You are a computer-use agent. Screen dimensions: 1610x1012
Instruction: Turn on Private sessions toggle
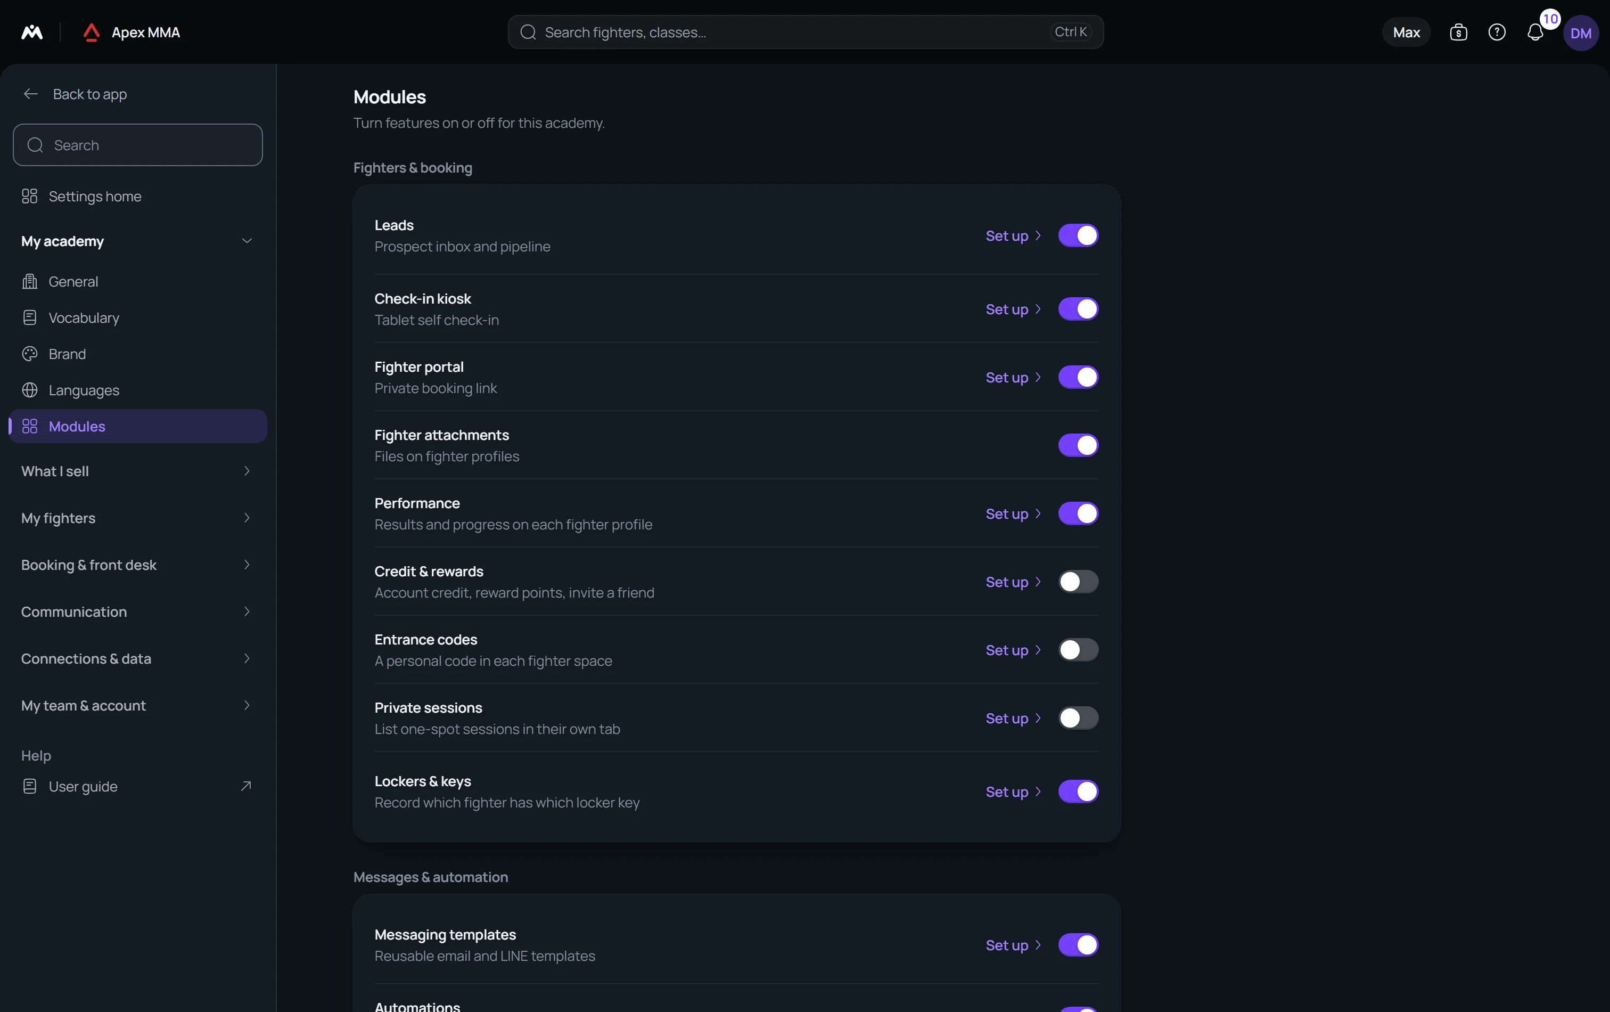click(1078, 719)
